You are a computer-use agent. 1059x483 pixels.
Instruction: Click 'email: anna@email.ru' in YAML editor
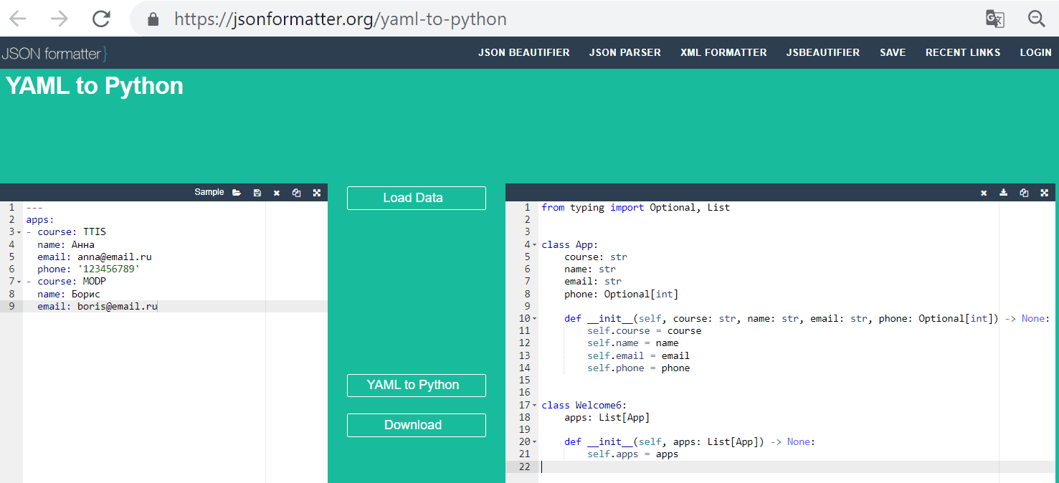pyautogui.click(x=95, y=257)
